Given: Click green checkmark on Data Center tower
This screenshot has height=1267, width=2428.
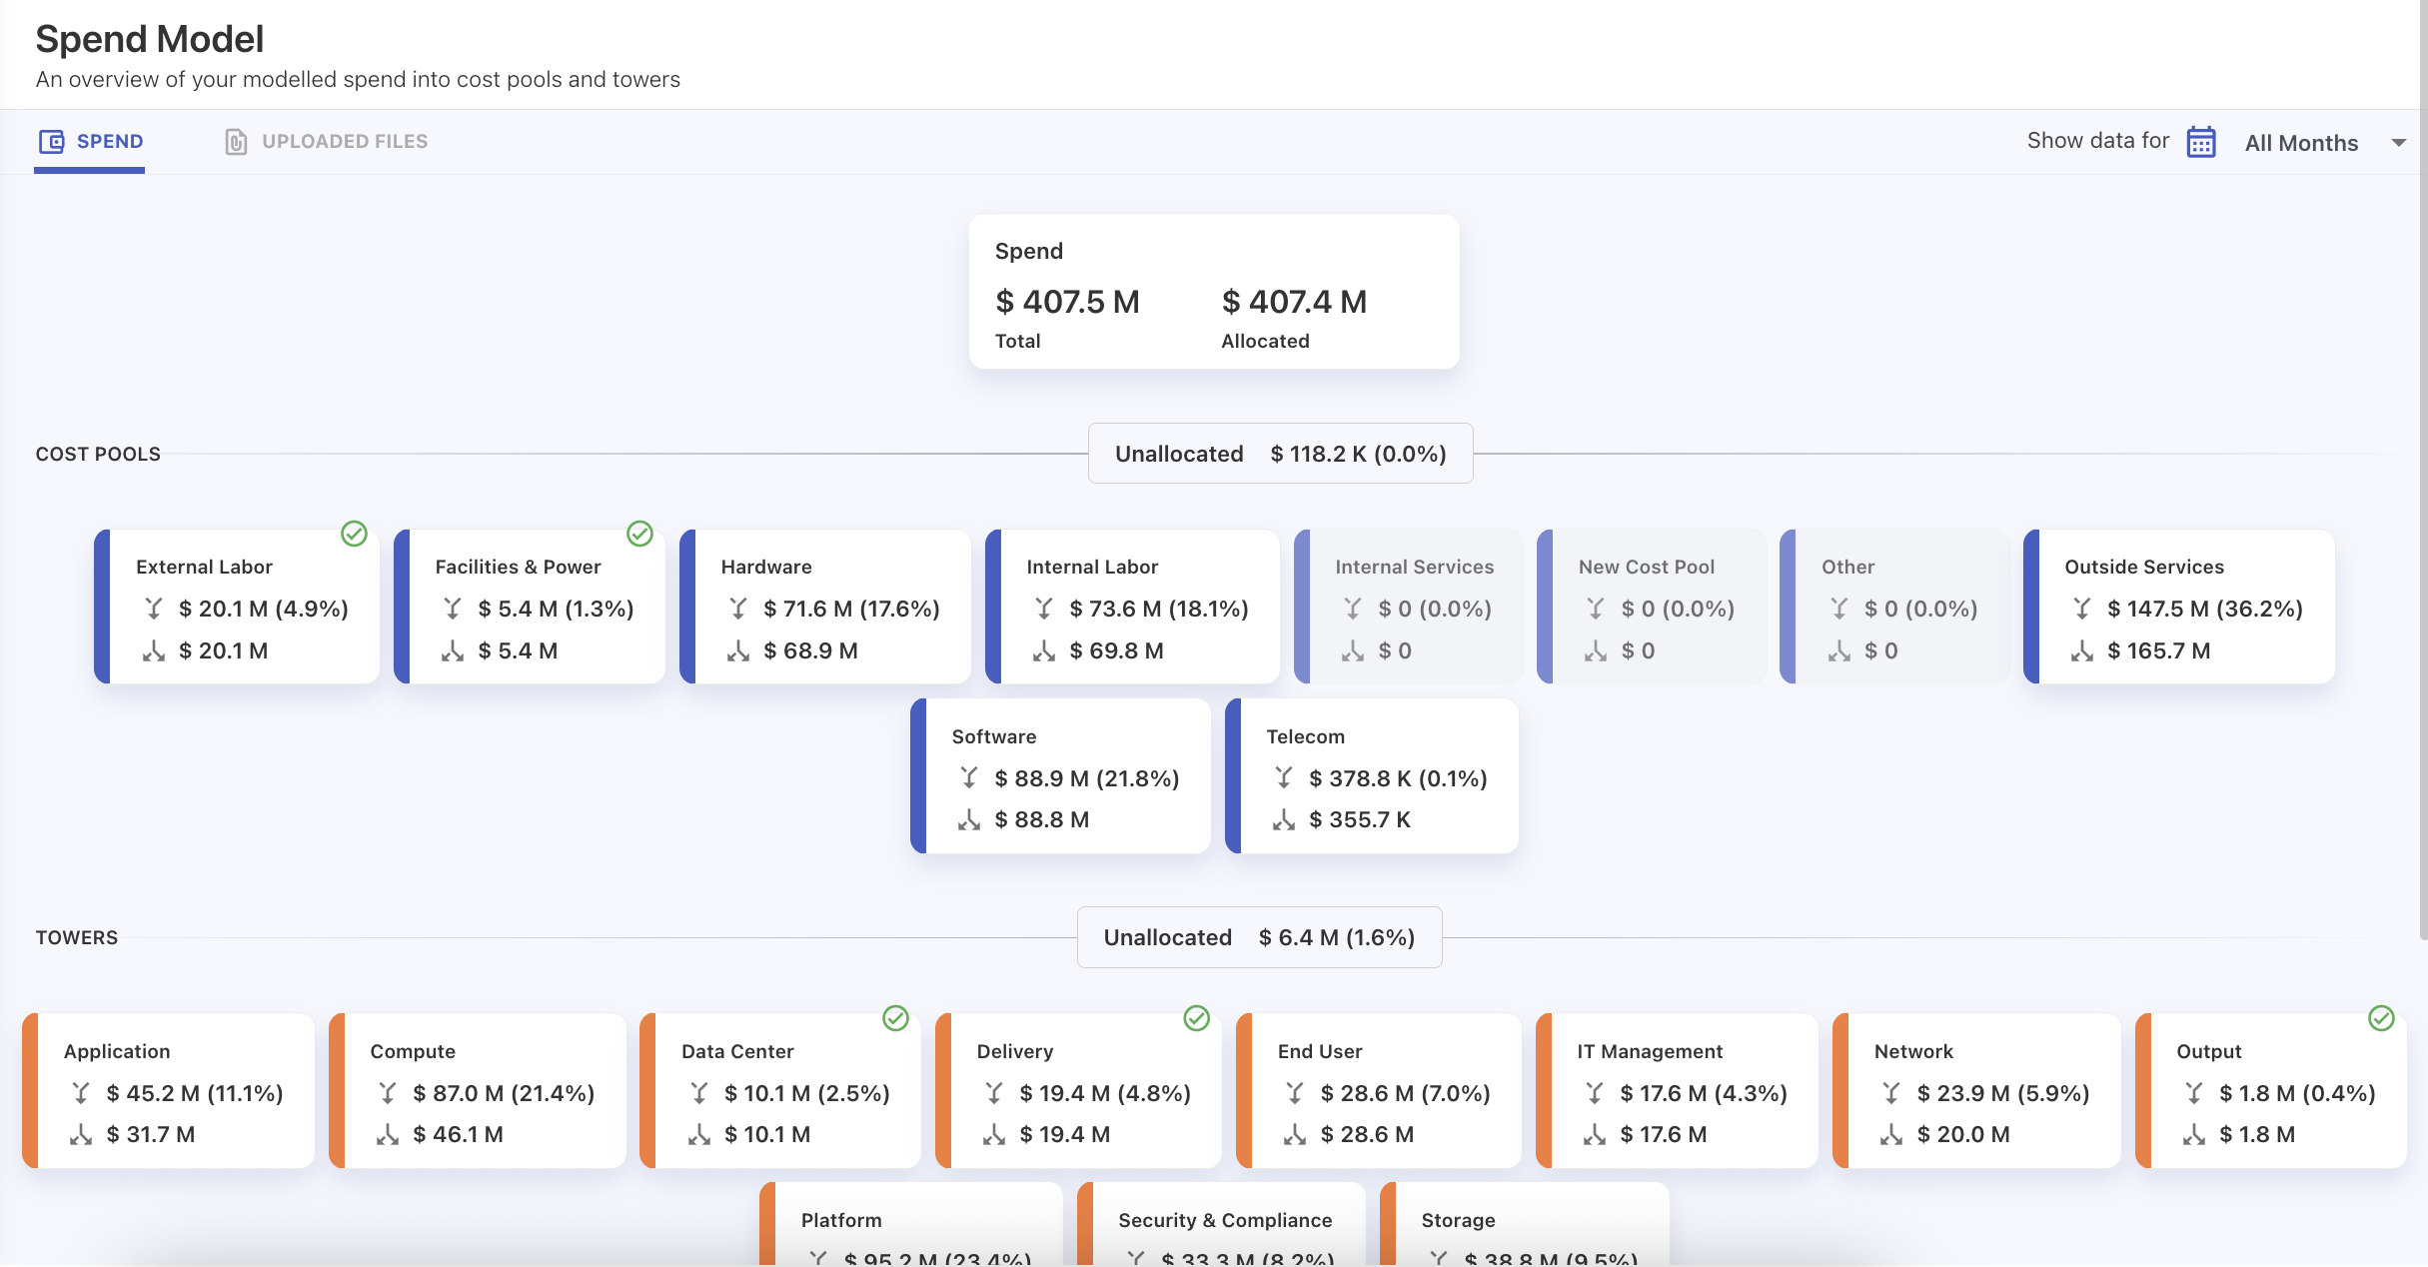Looking at the screenshot, I should click(895, 1018).
